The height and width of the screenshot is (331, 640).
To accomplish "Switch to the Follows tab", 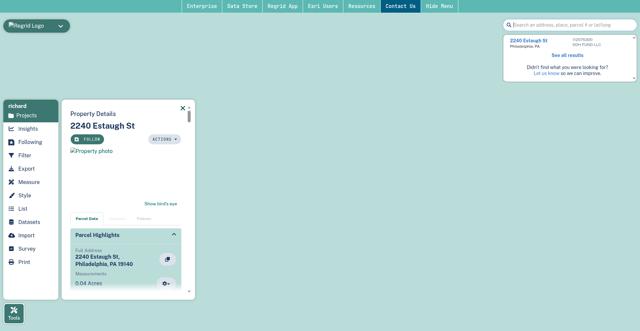I will pos(144,219).
